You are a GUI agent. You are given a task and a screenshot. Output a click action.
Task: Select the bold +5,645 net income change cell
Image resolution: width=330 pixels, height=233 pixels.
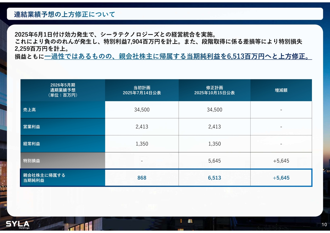[281, 178]
